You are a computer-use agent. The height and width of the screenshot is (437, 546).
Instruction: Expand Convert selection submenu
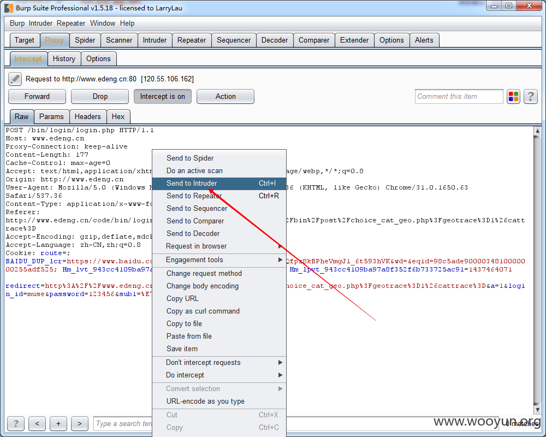219,388
